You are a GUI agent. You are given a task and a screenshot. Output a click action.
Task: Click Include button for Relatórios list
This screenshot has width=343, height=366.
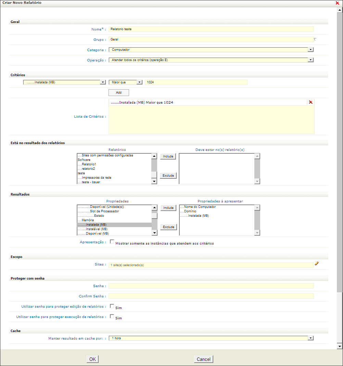point(168,156)
